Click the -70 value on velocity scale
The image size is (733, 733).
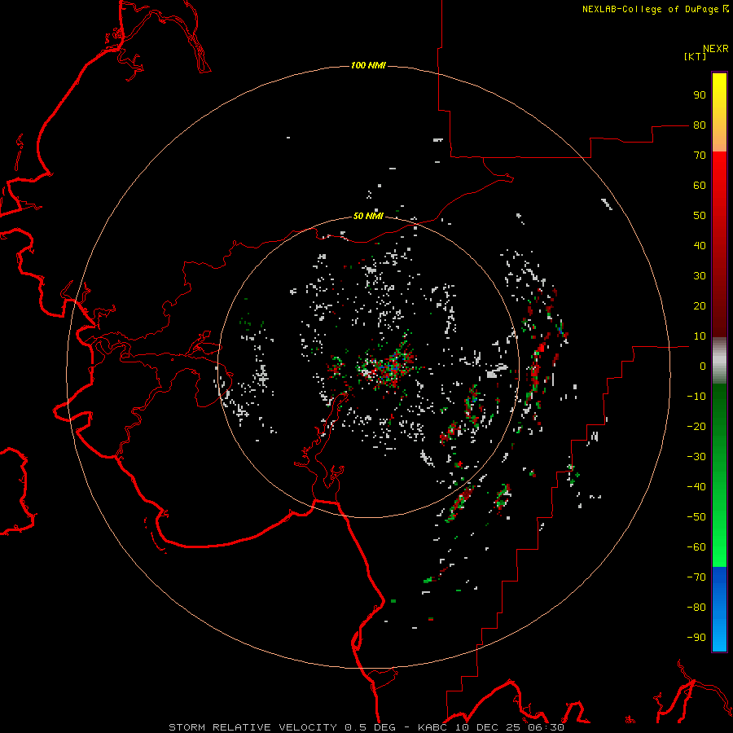[696, 577]
